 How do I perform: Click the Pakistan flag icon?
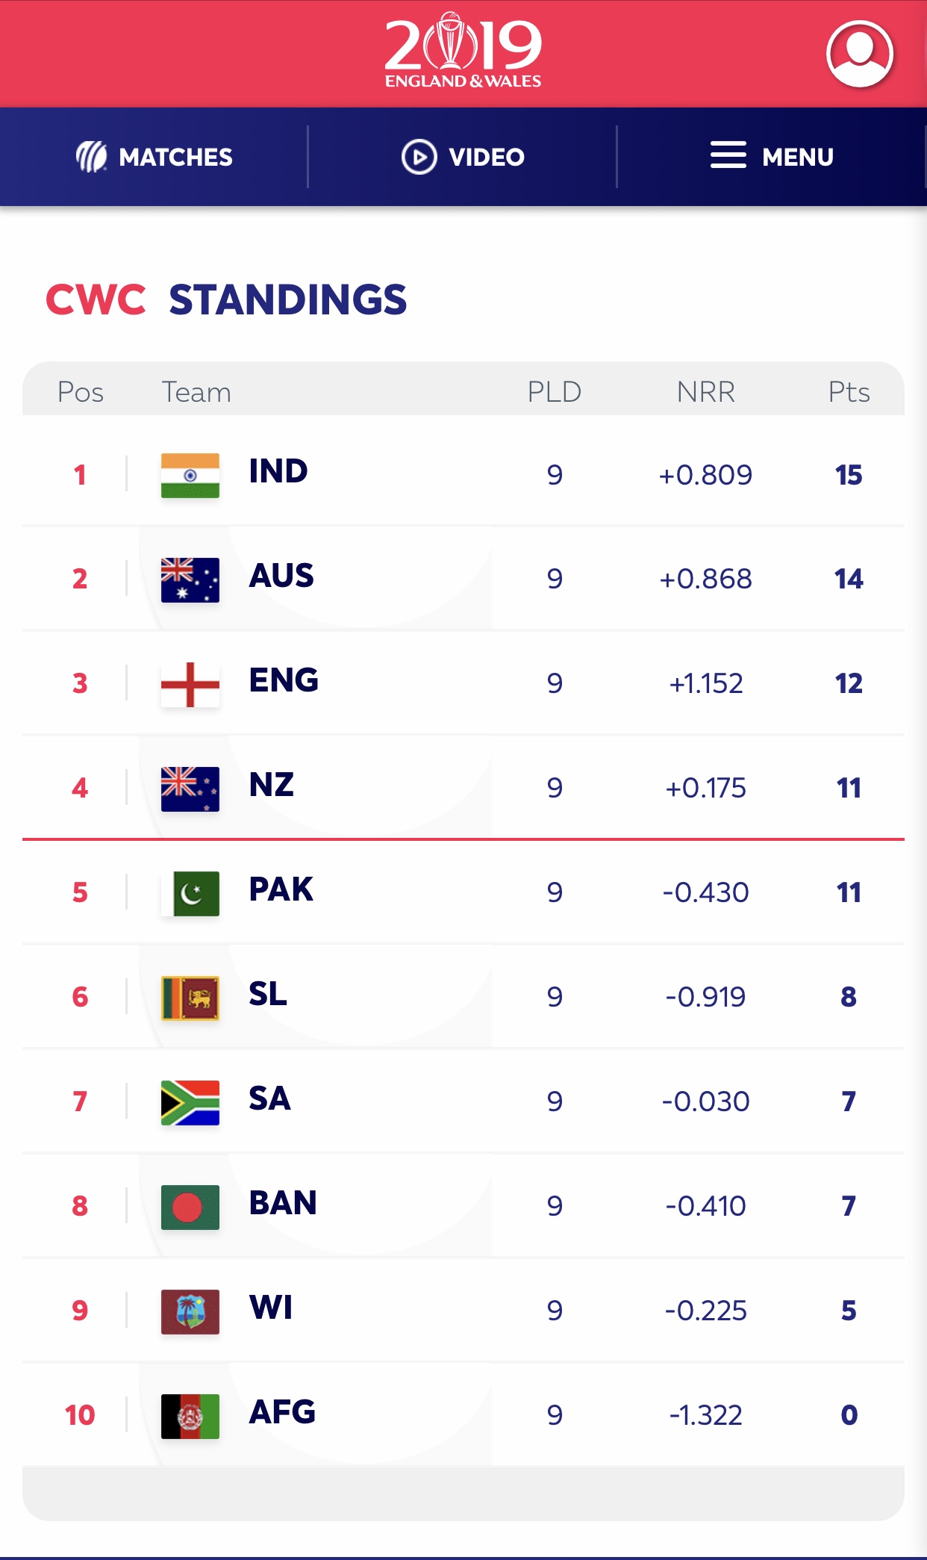click(190, 893)
